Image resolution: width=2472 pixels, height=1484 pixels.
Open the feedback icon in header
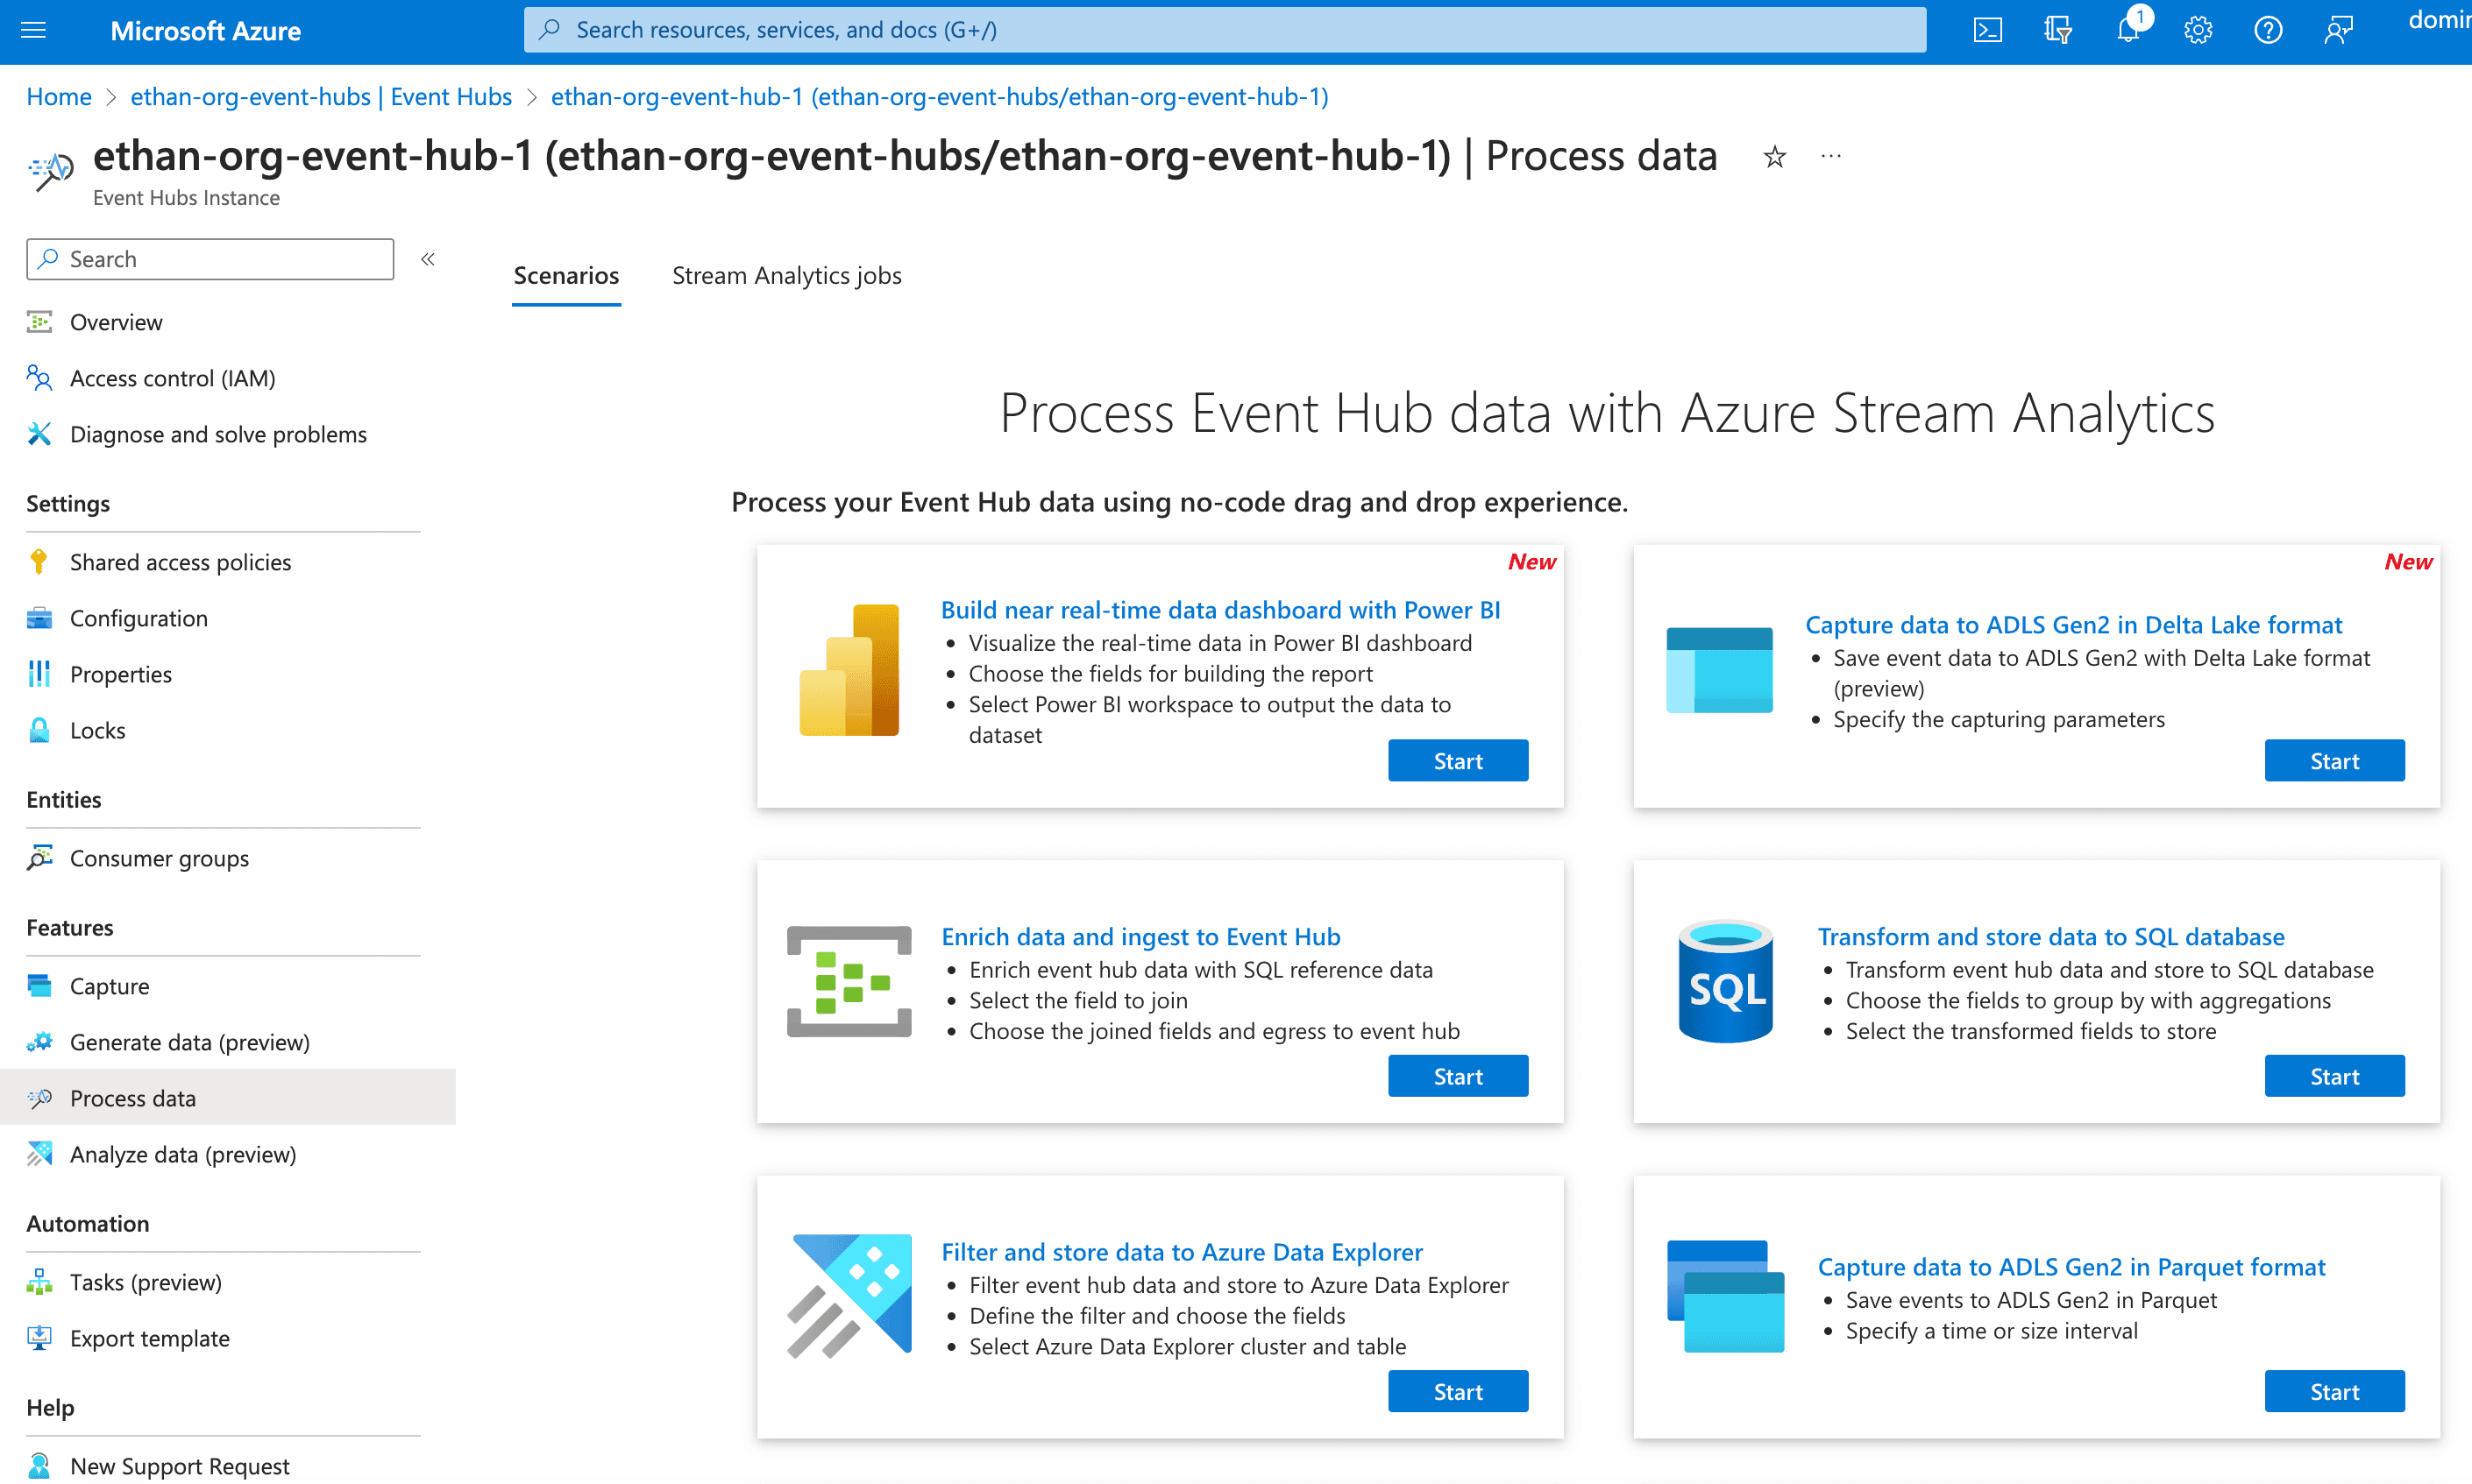point(2338,30)
